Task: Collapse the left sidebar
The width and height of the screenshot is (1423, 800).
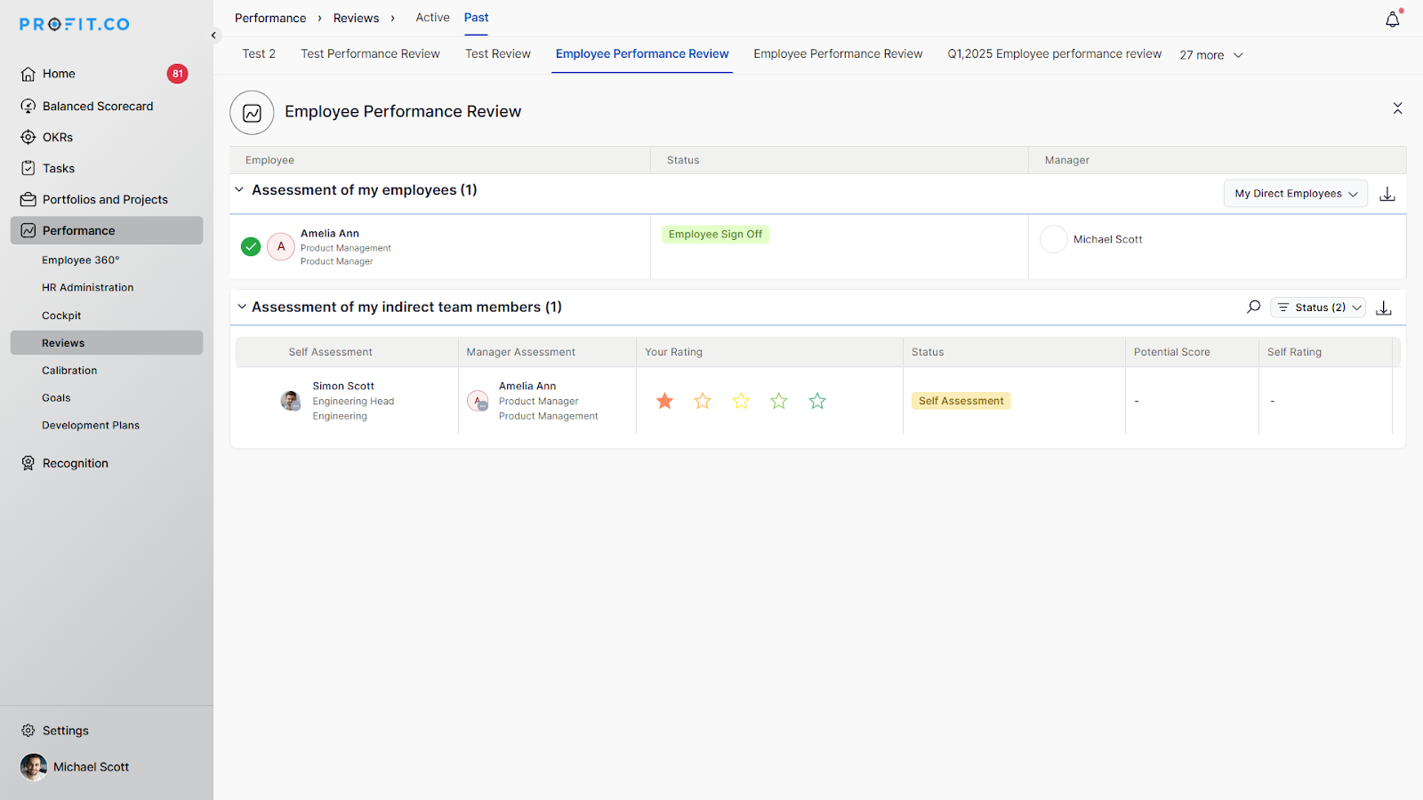Action: tap(213, 36)
